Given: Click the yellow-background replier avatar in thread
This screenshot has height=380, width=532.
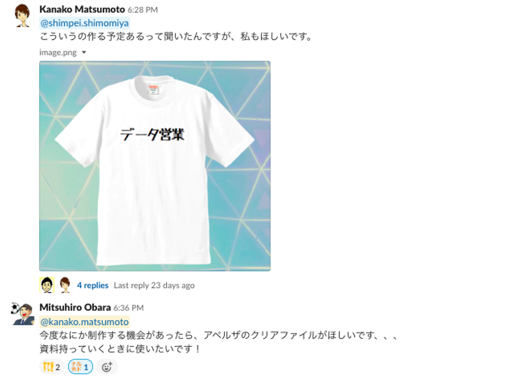Looking at the screenshot, I should (x=47, y=285).
